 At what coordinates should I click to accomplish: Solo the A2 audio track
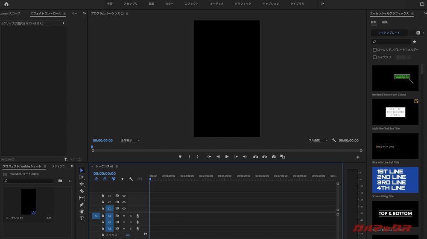[x=131, y=222]
